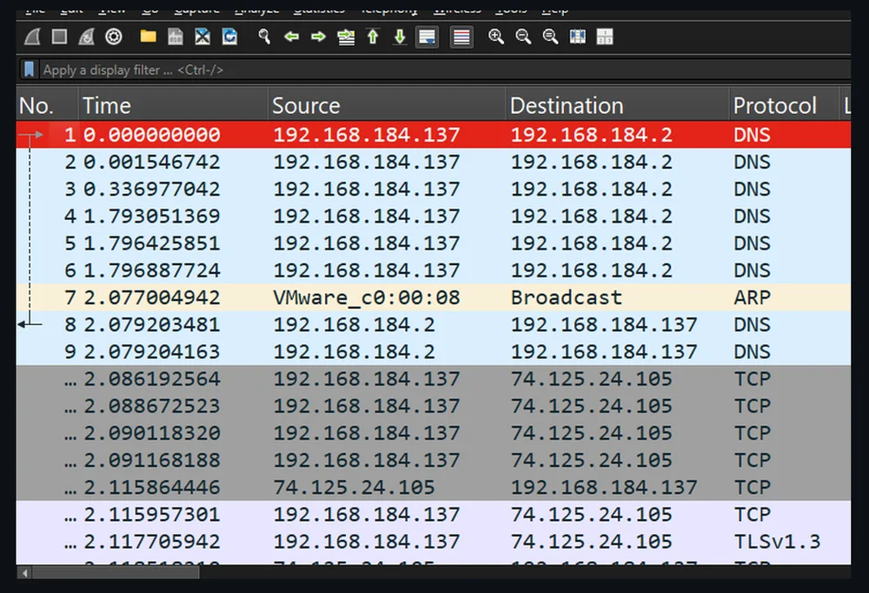Image resolution: width=869 pixels, height=593 pixels.
Task: Select TCP packet at time 2.088672523
Action: [x=434, y=407]
